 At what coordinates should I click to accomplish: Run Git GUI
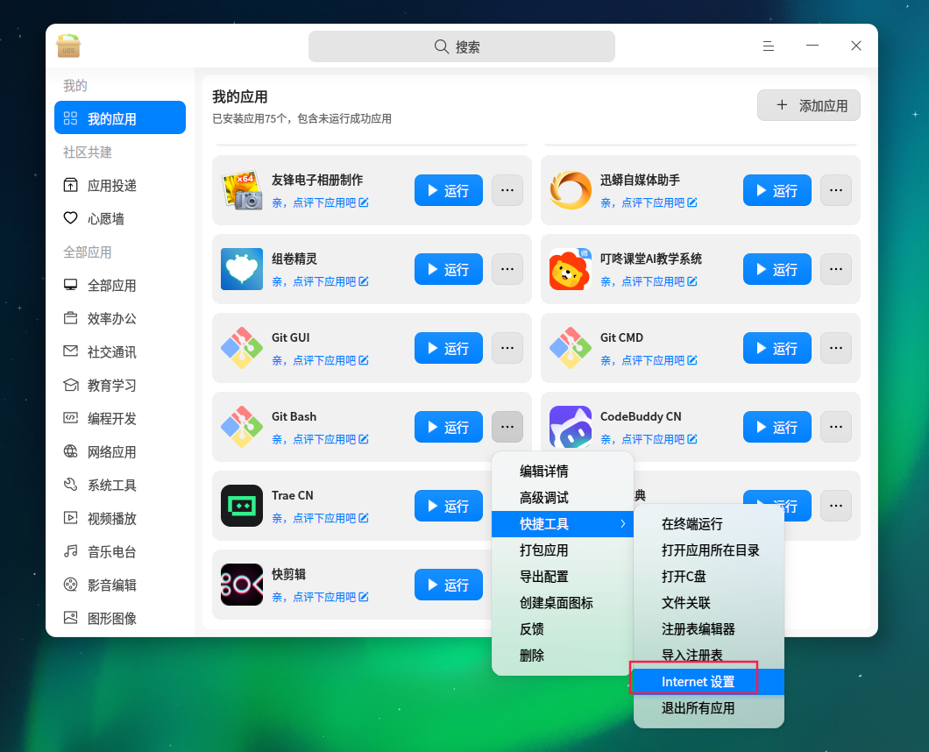point(449,348)
